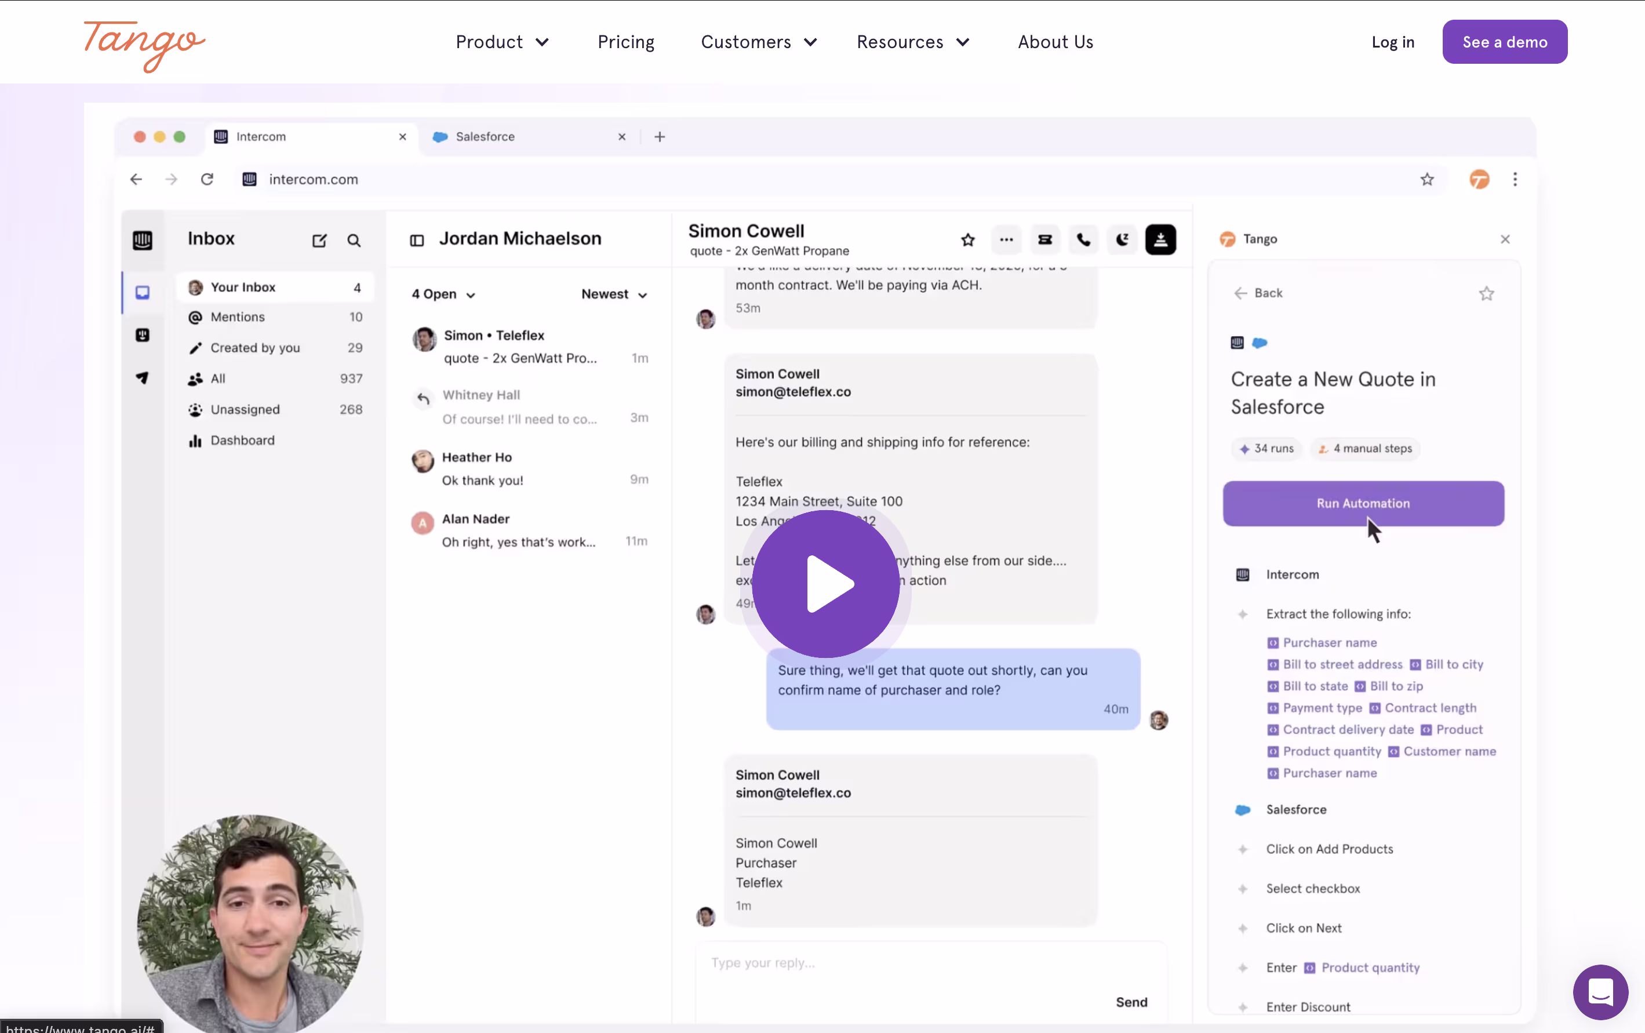
Task: Open the Newest sort dropdown
Action: (613, 294)
